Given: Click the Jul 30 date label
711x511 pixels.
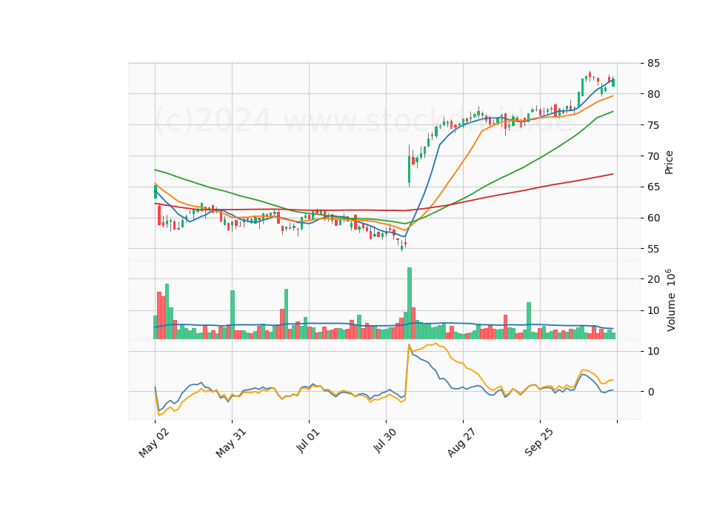Looking at the screenshot, I should click(x=385, y=441).
